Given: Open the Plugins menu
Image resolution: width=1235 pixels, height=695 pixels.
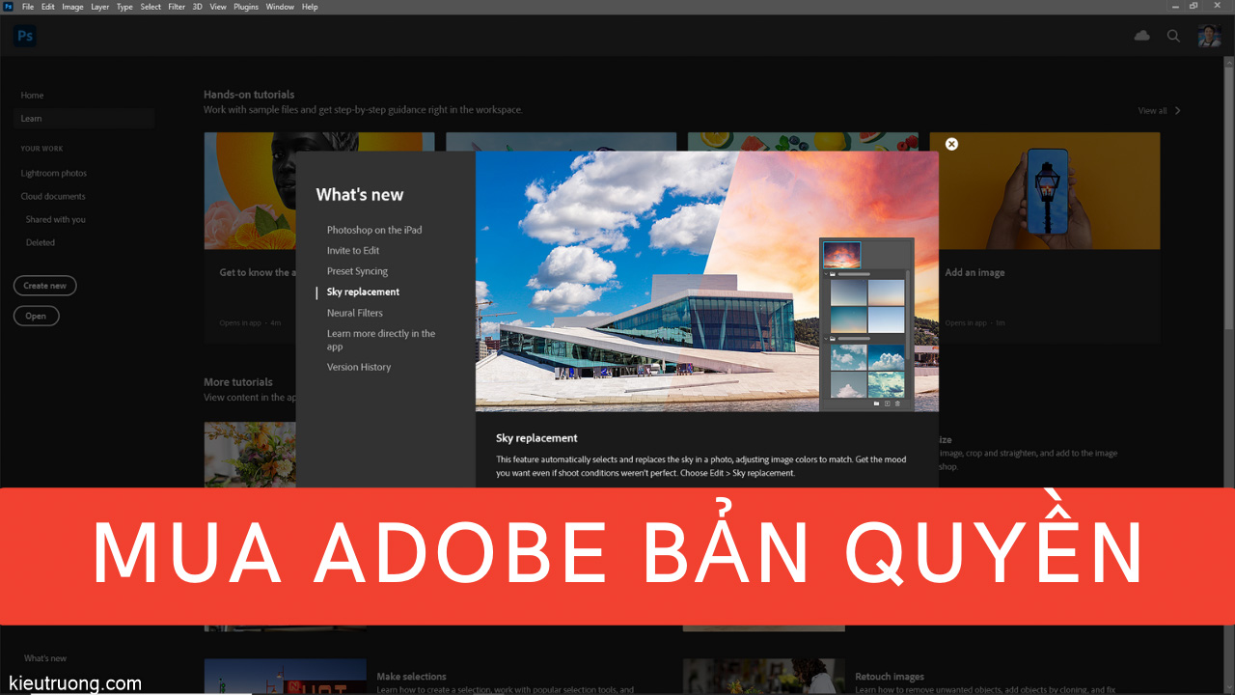Looking at the screenshot, I should (246, 7).
